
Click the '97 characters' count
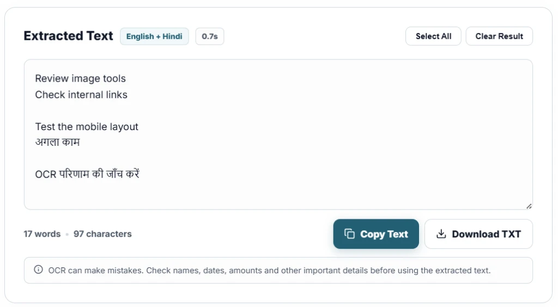102,234
